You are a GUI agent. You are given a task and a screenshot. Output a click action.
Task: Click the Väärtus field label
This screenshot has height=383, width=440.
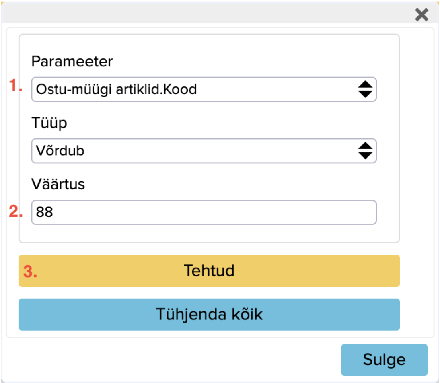coord(58,185)
